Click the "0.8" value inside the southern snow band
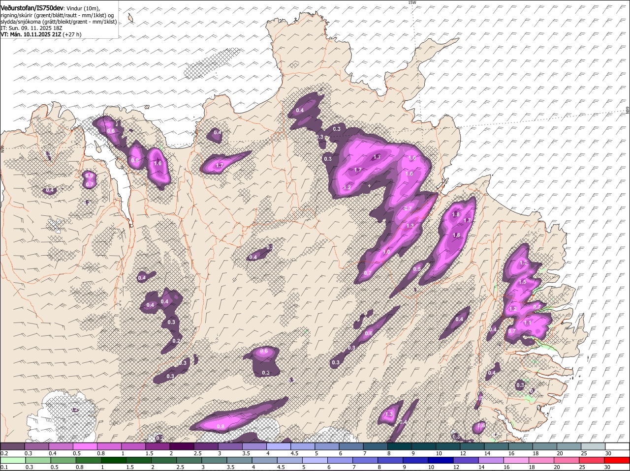This screenshot has height=471, width=630. coord(220,426)
